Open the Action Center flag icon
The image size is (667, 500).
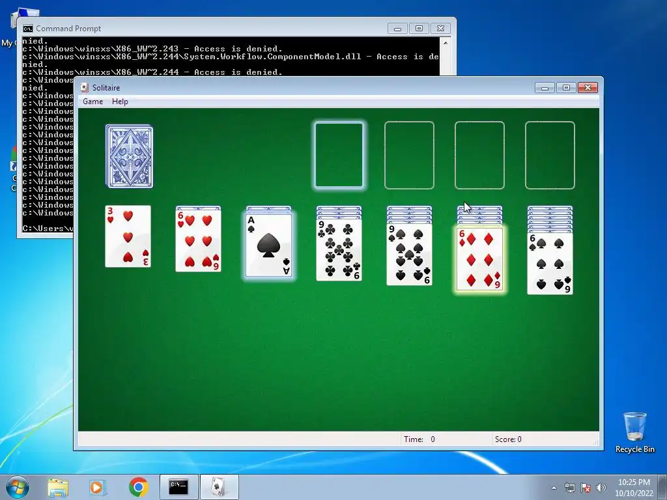(586, 488)
